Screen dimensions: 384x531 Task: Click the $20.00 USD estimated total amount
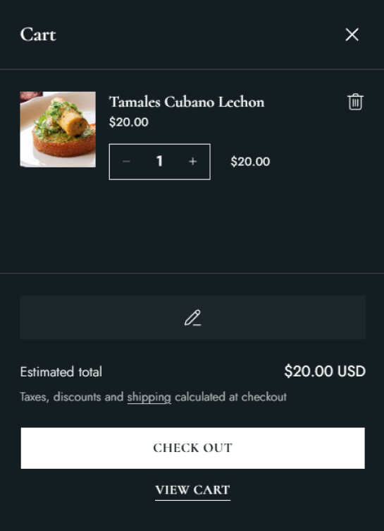tap(325, 371)
